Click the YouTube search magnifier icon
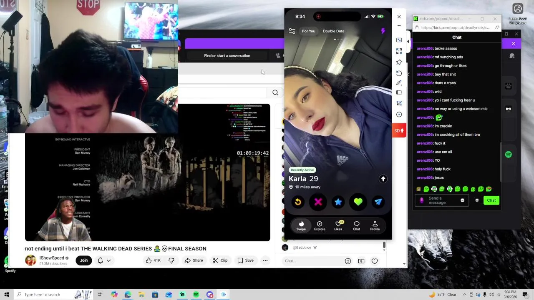534x300 pixels. tap(275, 92)
